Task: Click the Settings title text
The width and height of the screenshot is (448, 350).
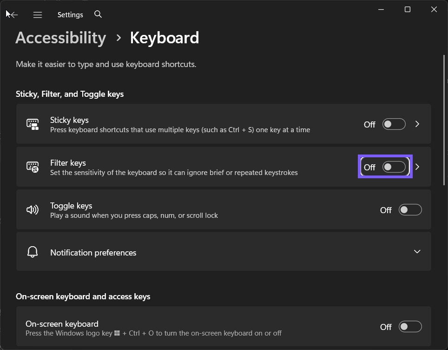Action: [x=70, y=14]
